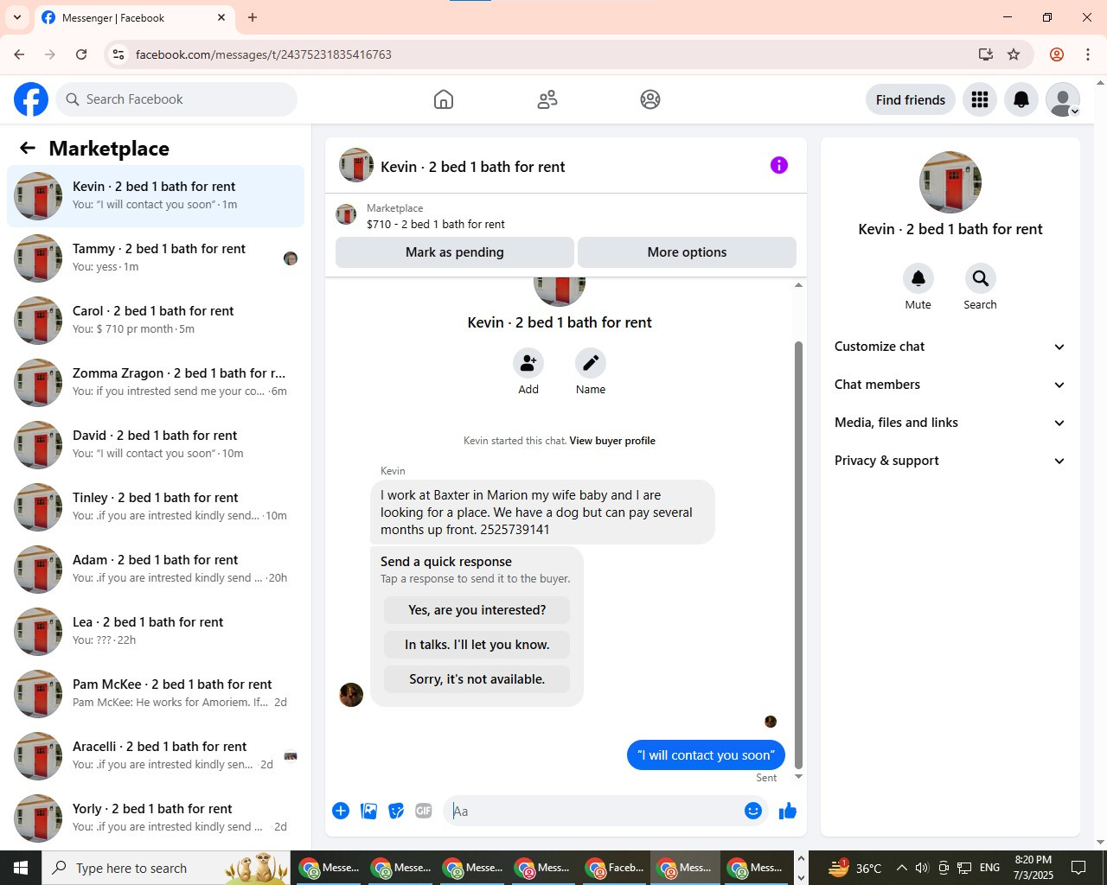Open the $710 listing thumbnail in header

(346, 215)
